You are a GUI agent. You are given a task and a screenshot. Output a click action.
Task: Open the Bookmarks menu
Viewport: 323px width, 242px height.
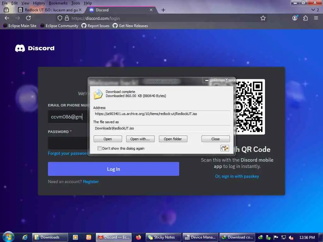pyautogui.click(x=58, y=3)
